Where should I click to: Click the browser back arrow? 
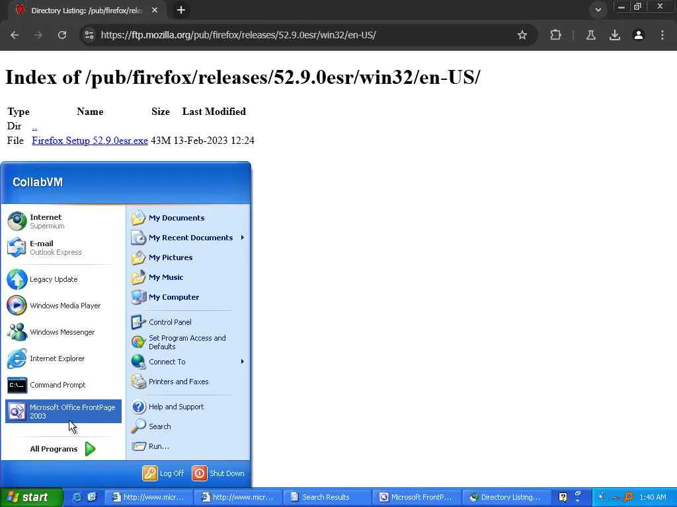(x=15, y=35)
